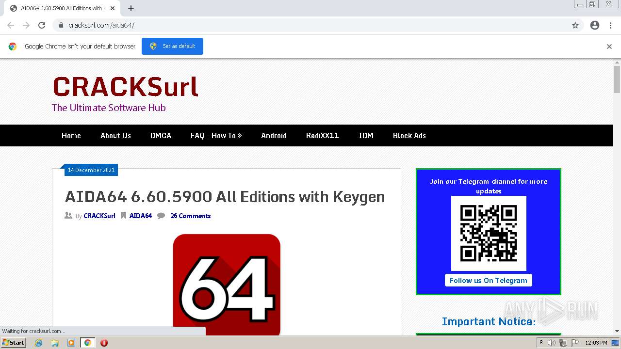Open the Chrome three-dot menu
The image size is (621, 349).
click(610, 25)
